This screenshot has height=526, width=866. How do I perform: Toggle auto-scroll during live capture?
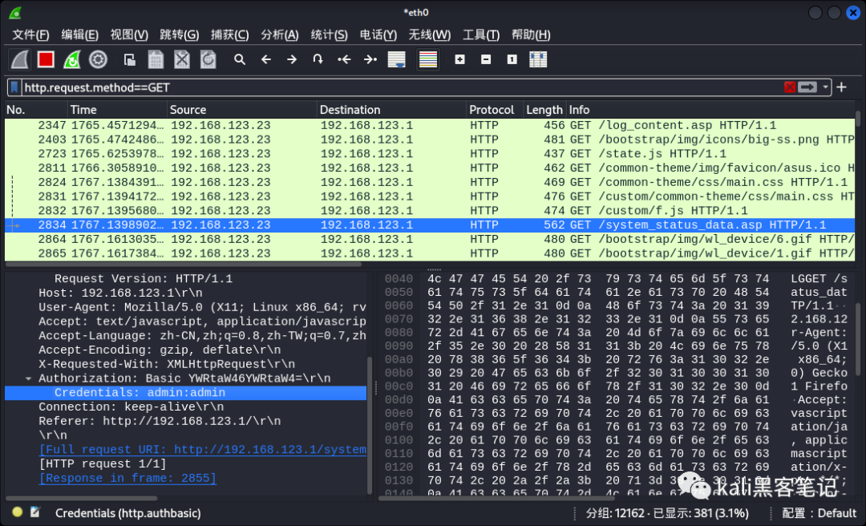click(397, 59)
